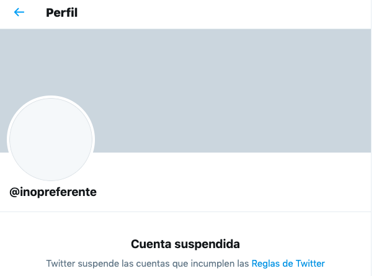This screenshot has height=276, width=374.
Task: Open the Reglas de Twitter link
Action: point(288,263)
